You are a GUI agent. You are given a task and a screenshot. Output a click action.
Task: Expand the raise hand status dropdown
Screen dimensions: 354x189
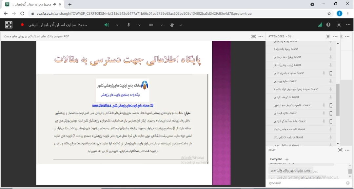pos(181,25)
